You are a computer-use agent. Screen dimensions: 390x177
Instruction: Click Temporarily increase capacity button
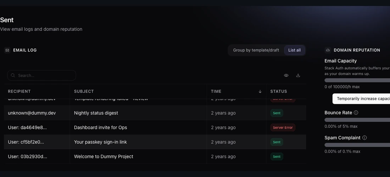click(x=361, y=99)
